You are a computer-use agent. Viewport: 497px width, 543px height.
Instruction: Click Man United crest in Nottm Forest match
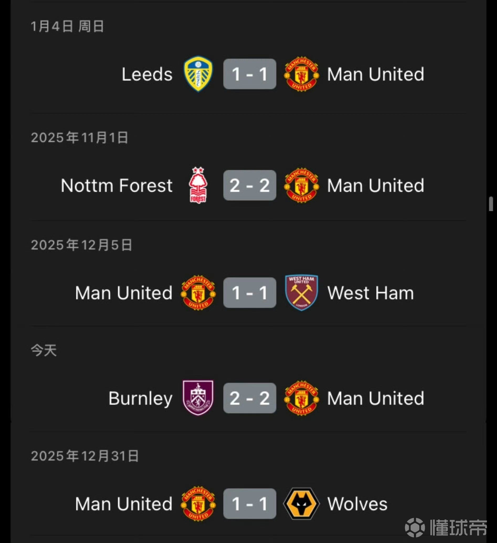click(x=301, y=185)
